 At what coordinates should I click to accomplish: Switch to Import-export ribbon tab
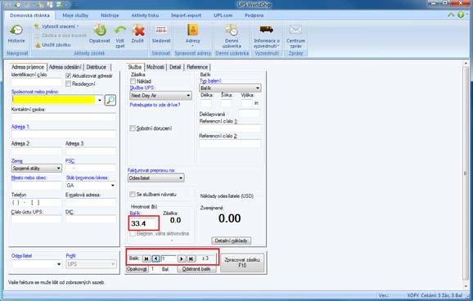pyautogui.click(x=186, y=15)
